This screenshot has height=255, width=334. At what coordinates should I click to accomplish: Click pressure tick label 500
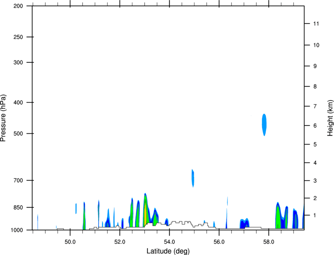coord(18,133)
